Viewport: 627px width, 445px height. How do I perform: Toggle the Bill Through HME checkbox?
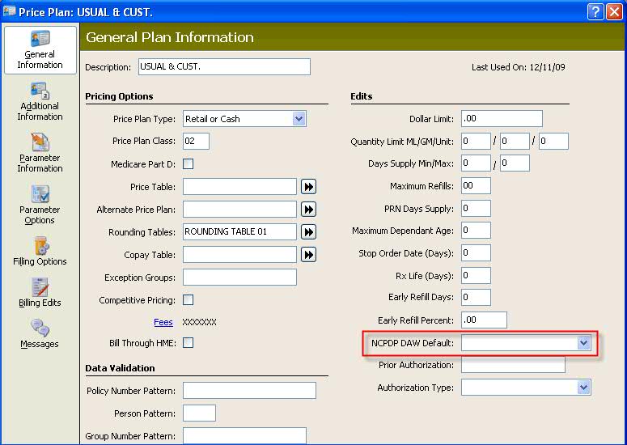pyautogui.click(x=188, y=342)
